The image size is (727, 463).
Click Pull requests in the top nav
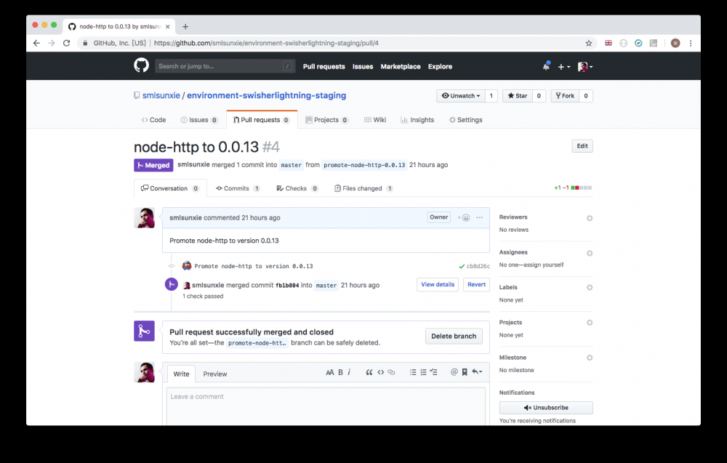[324, 67]
